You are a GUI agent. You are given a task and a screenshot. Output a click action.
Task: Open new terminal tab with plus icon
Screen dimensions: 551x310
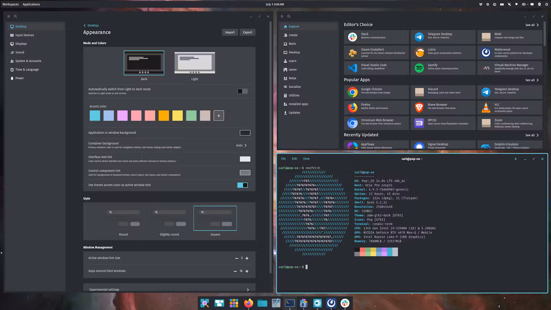click(515, 159)
